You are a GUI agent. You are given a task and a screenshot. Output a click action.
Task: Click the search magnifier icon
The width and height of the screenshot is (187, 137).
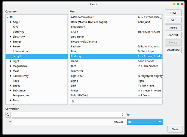(x=73, y=102)
